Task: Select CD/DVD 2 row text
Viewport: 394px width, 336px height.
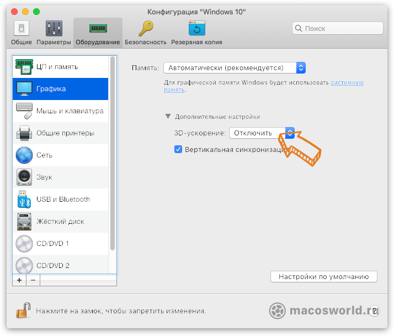Action: [53, 265]
